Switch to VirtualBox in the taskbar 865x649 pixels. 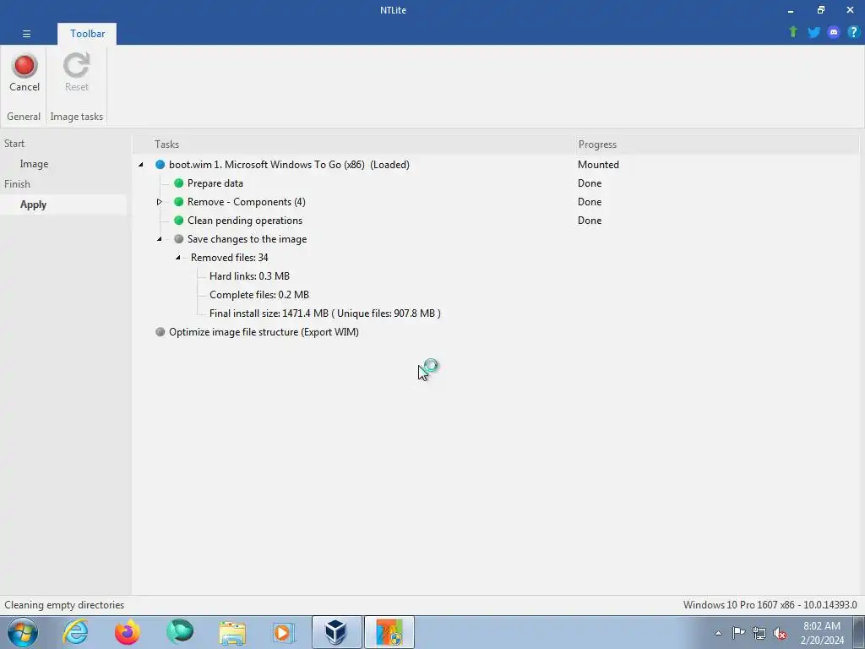point(336,632)
